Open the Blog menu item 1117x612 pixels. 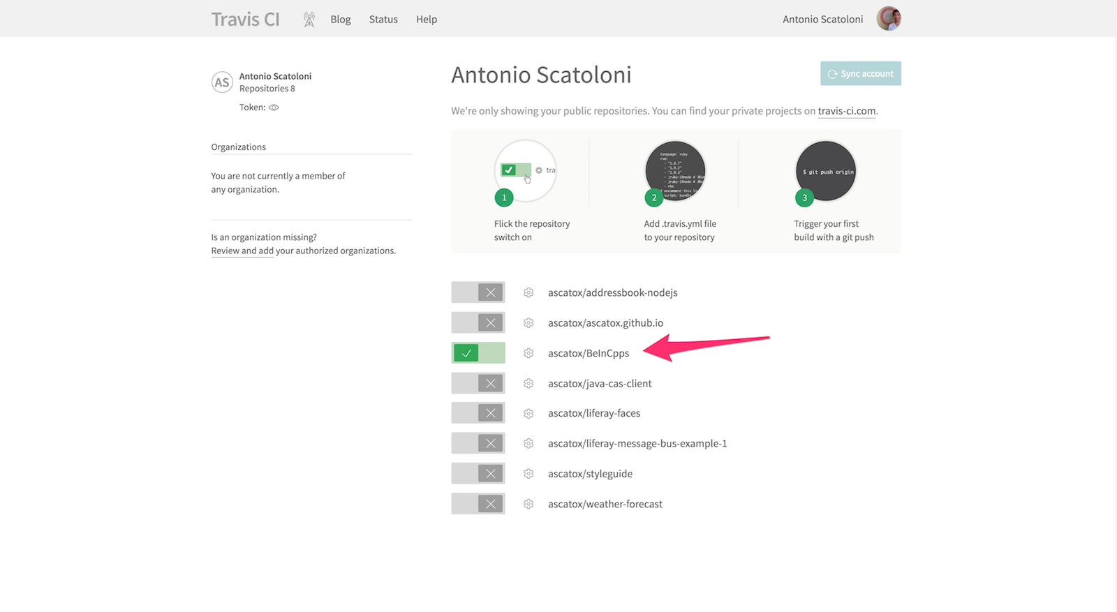point(341,20)
